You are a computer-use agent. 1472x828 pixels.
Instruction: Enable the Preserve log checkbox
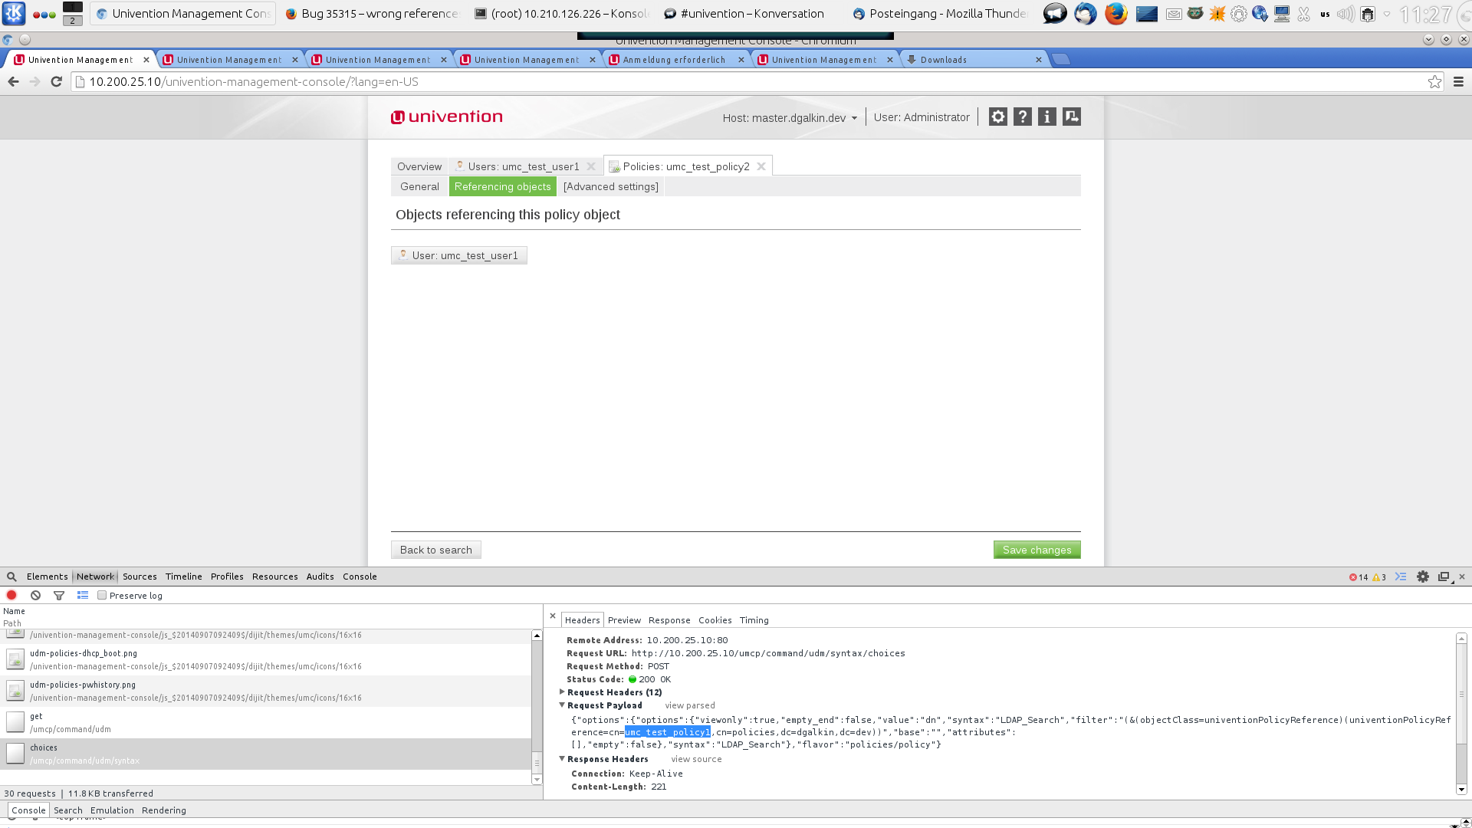(x=102, y=595)
